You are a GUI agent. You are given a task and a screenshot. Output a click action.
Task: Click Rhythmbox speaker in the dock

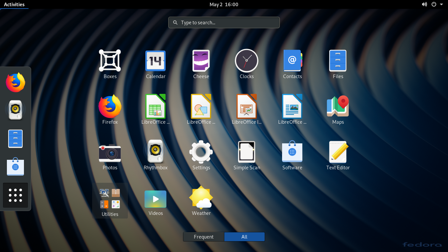pyautogui.click(x=15, y=110)
